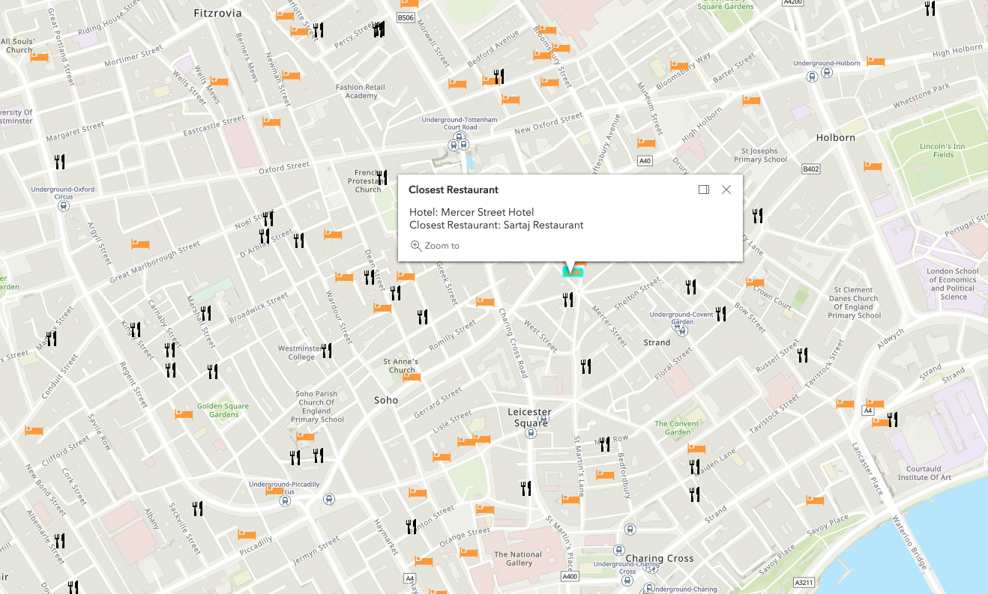
Task: Click 'Closest Restaurant: Sartaj Restaurant' text
Action: (496, 225)
